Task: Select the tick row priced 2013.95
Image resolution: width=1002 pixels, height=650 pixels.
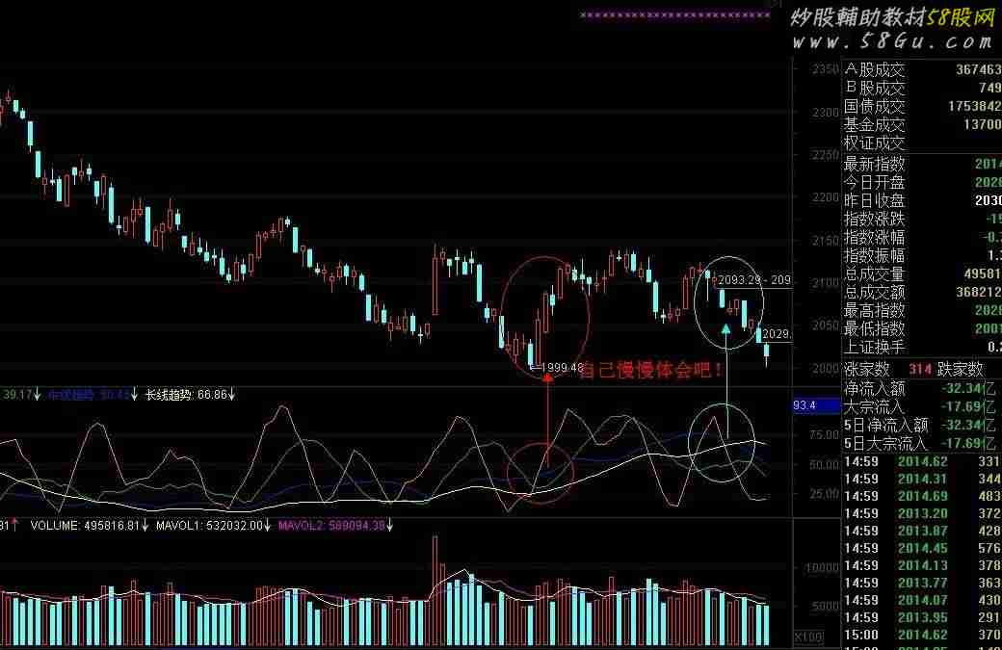Action: point(923,617)
